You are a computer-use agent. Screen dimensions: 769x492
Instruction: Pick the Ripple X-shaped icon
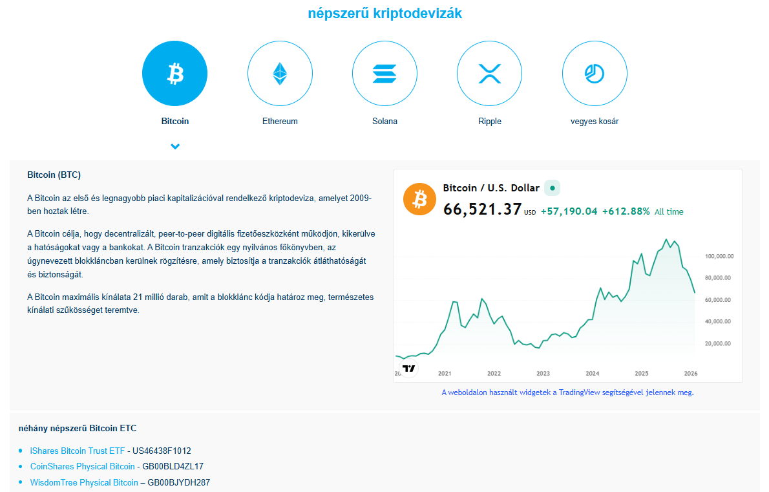489,74
